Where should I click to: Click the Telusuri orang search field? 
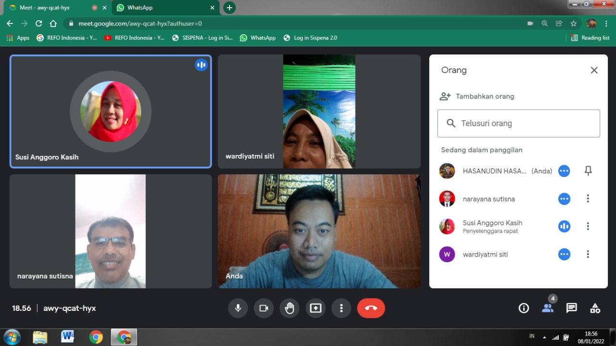pos(518,123)
